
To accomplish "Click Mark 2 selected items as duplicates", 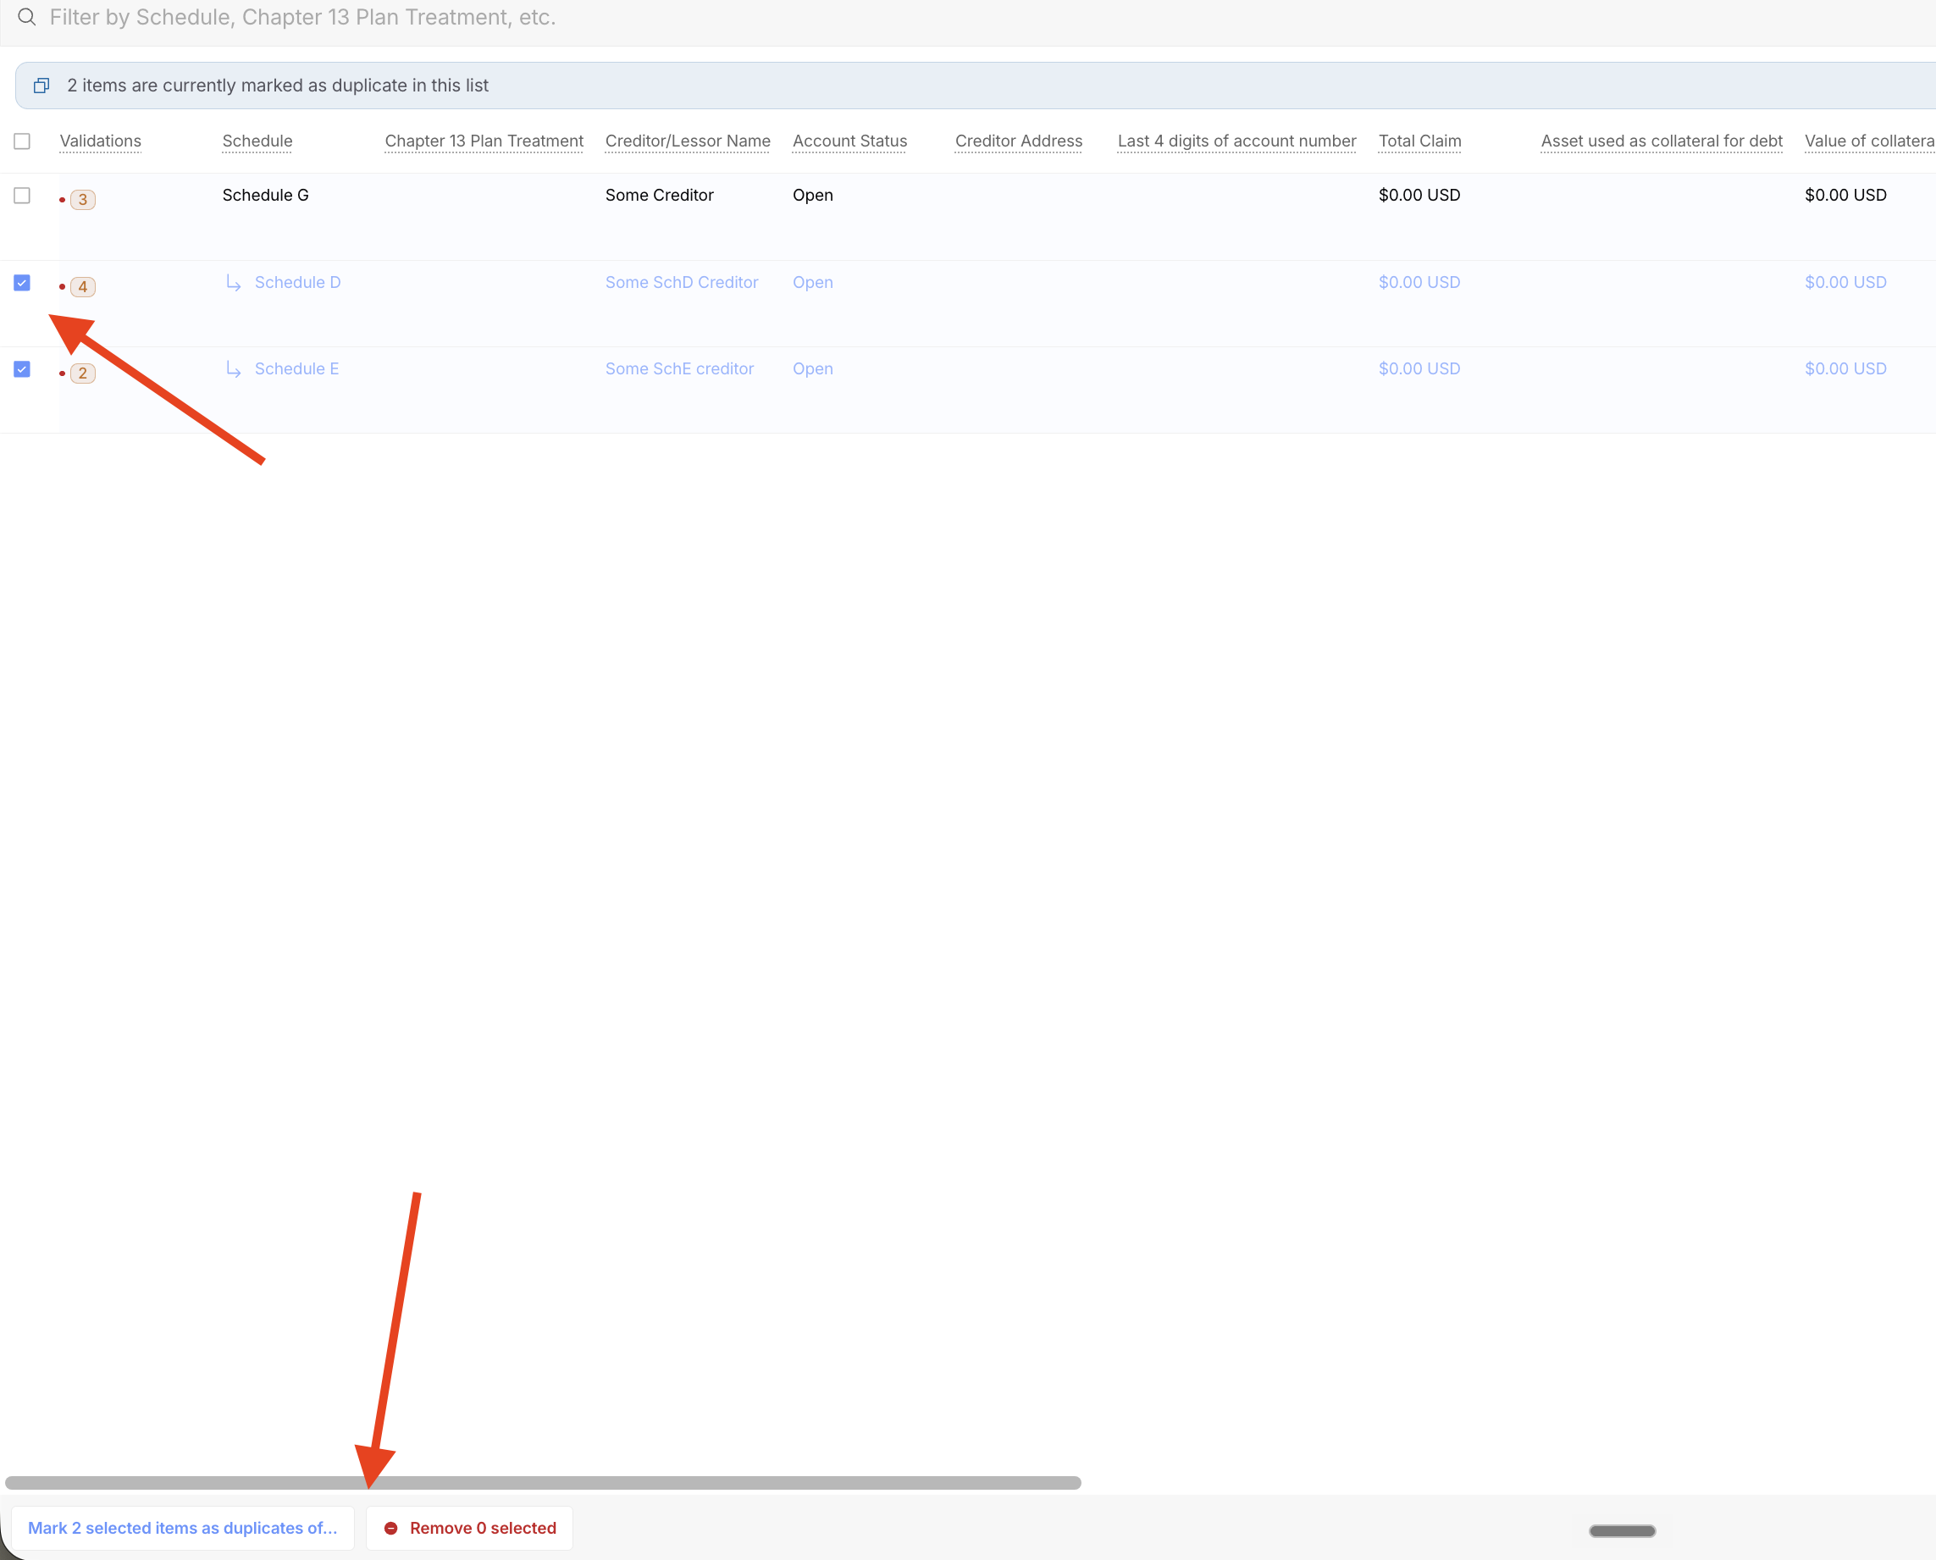I will pyautogui.click(x=182, y=1528).
